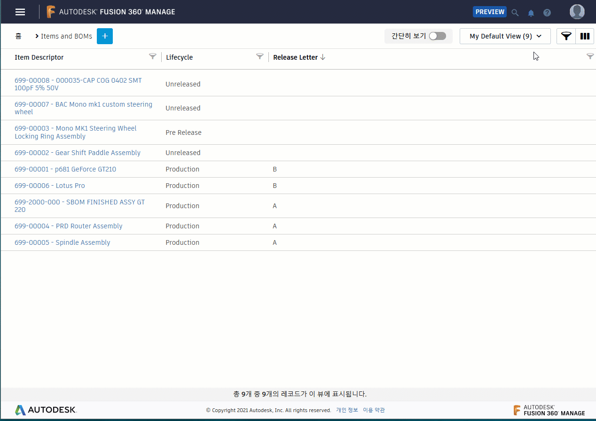Sort by Item Descriptor column header
The image size is (596, 421).
coord(39,57)
